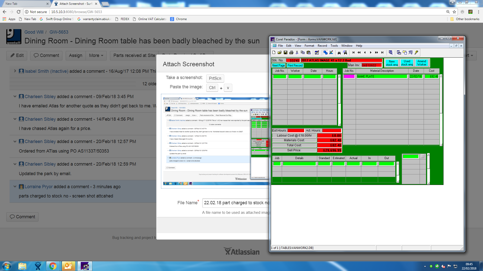Image resolution: width=483 pixels, height=271 pixels.
Task: Click the Paradox icon in Windows taskbar
Action: (85, 266)
